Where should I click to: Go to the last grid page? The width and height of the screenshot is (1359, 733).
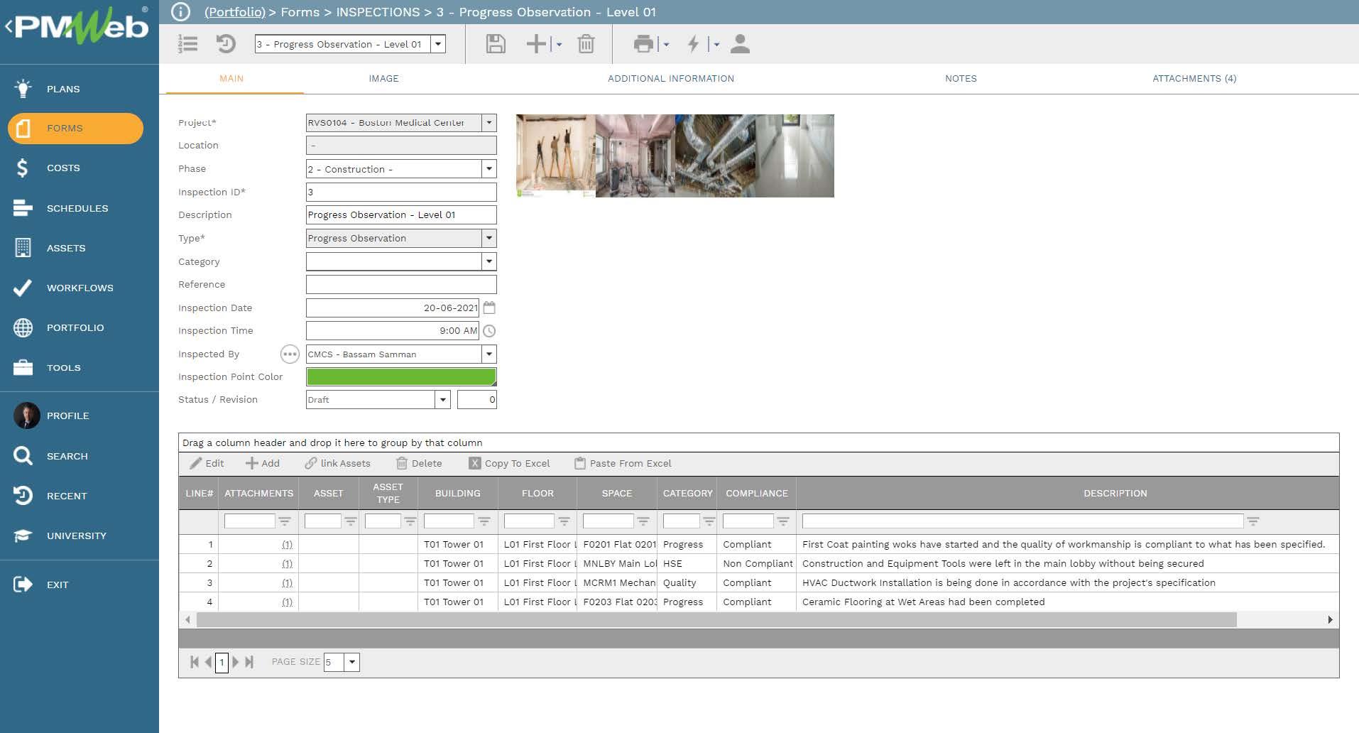pyautogui.click(x=249, y=662)
